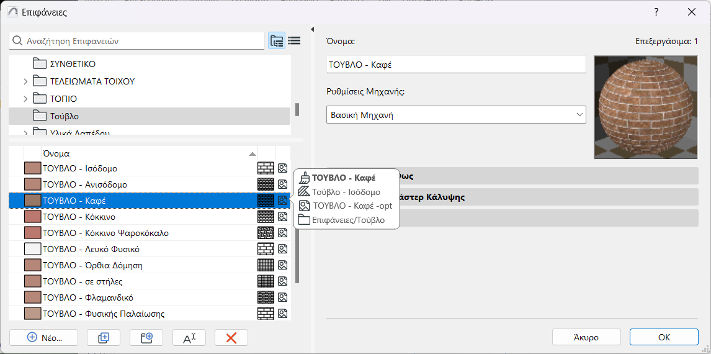Click the texture icon of ΤΟΥΒΛΟ - Ανισόδομο
This screenshot has width=711, height=354.
tap(282, 184)
